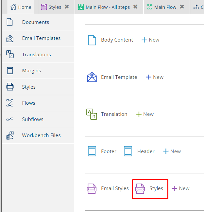
Task: Click the Workbench Files icon in sidebar
Action: tap(10, 135)
